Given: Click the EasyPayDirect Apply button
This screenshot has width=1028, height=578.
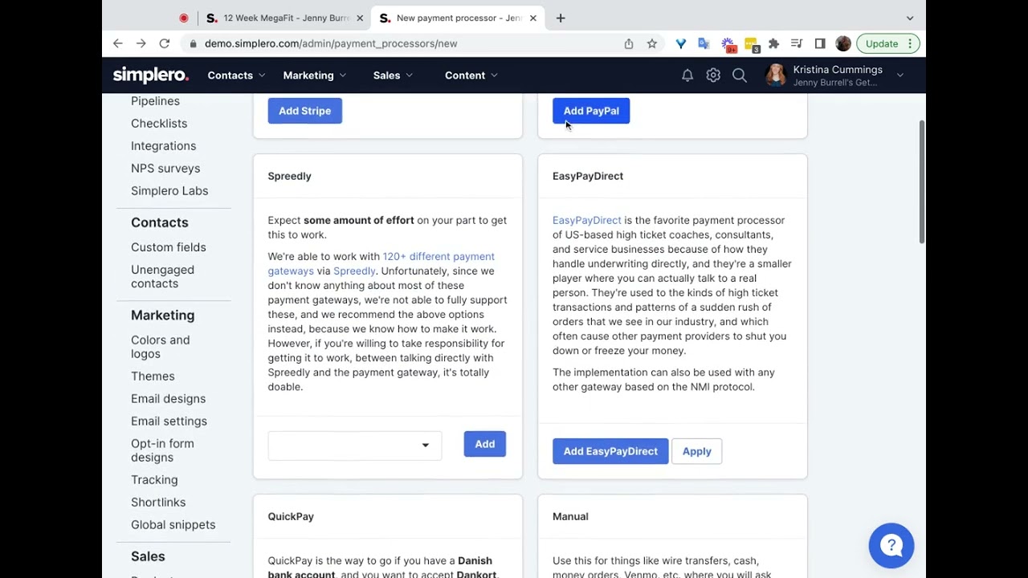Looking at the screenshot, I should 697,451.
